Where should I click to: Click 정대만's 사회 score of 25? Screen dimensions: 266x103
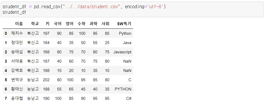(x=107, y=43)
